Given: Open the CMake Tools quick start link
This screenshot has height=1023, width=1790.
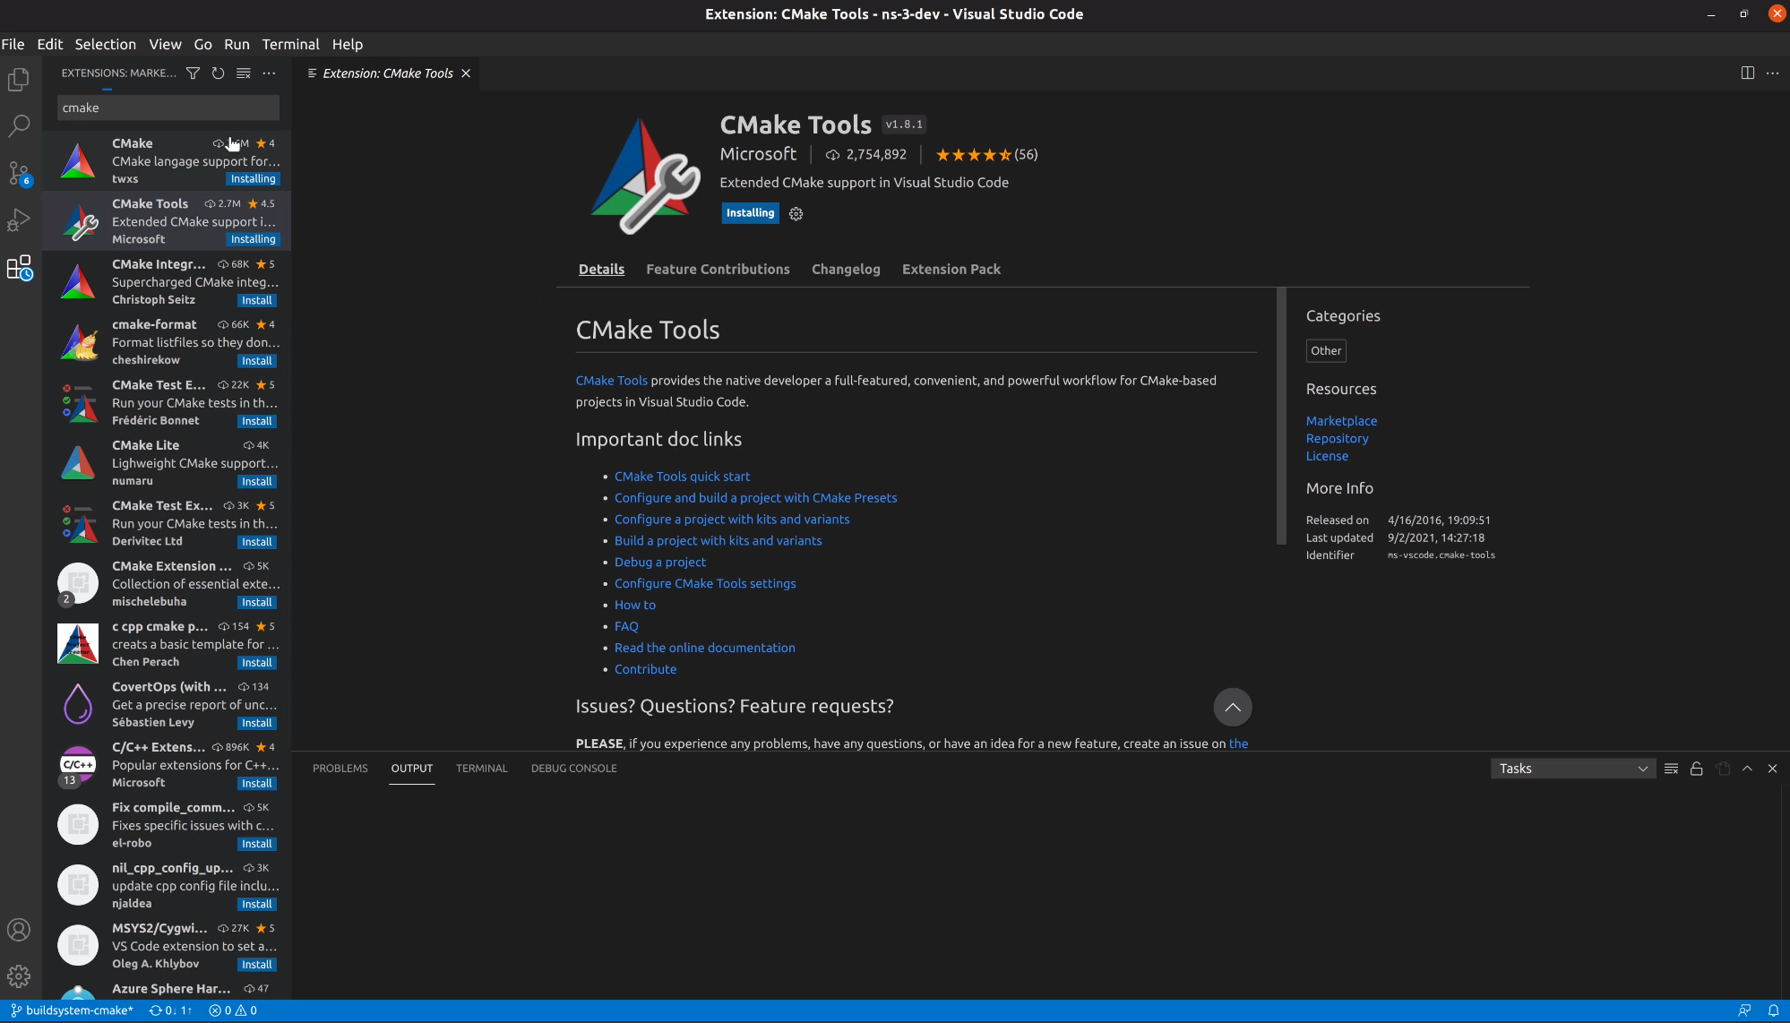Looking at the screenshot, I should 682,477.
